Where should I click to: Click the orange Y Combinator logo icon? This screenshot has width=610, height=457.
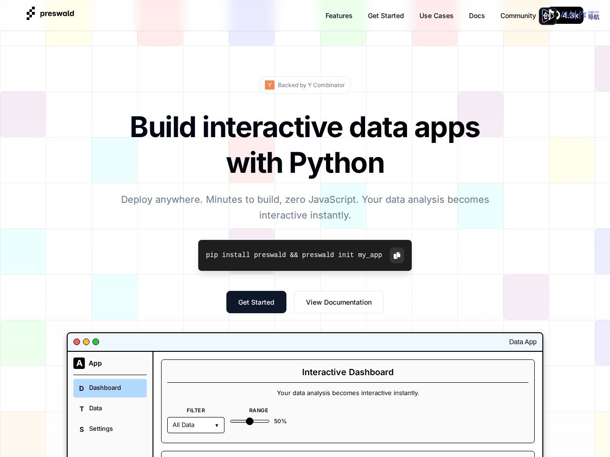pyautogui.click(x=270, y=85)
